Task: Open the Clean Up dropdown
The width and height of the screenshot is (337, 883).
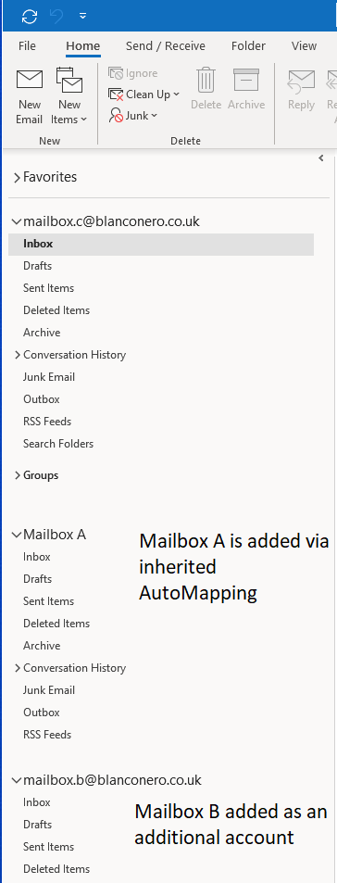Action: [x=144, y=94]
